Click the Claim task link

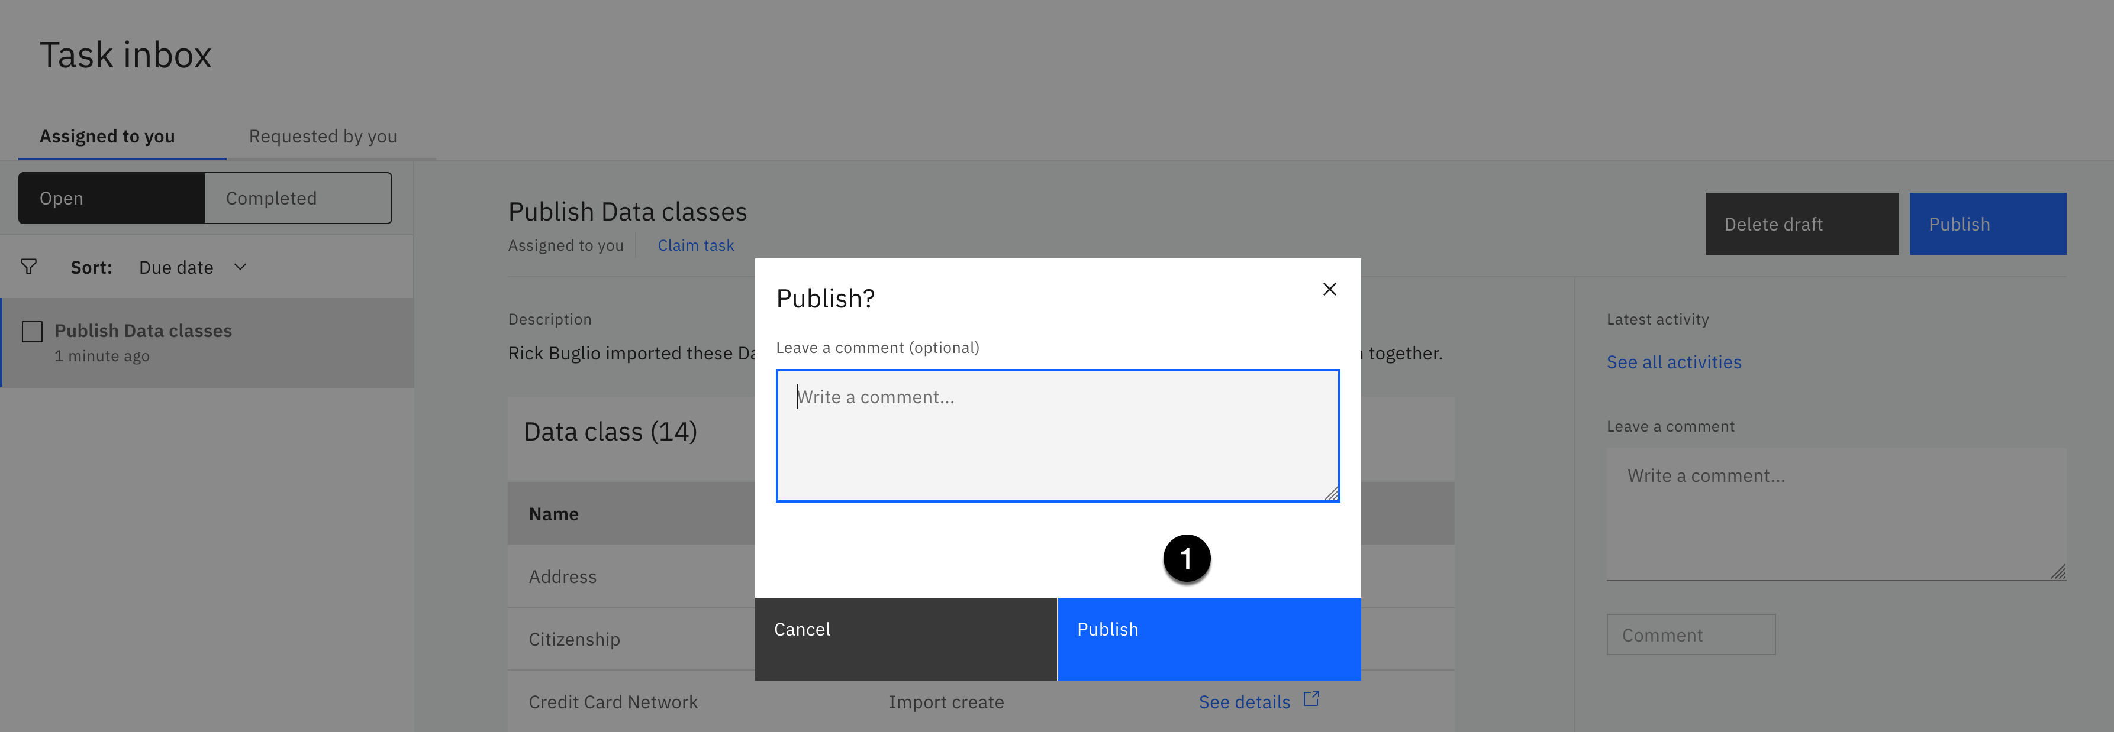click(695, 245)
